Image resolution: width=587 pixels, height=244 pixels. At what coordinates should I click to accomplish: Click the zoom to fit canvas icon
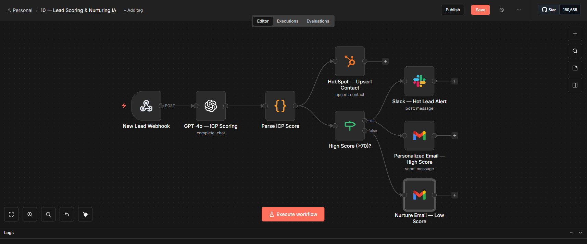[11, 214]
